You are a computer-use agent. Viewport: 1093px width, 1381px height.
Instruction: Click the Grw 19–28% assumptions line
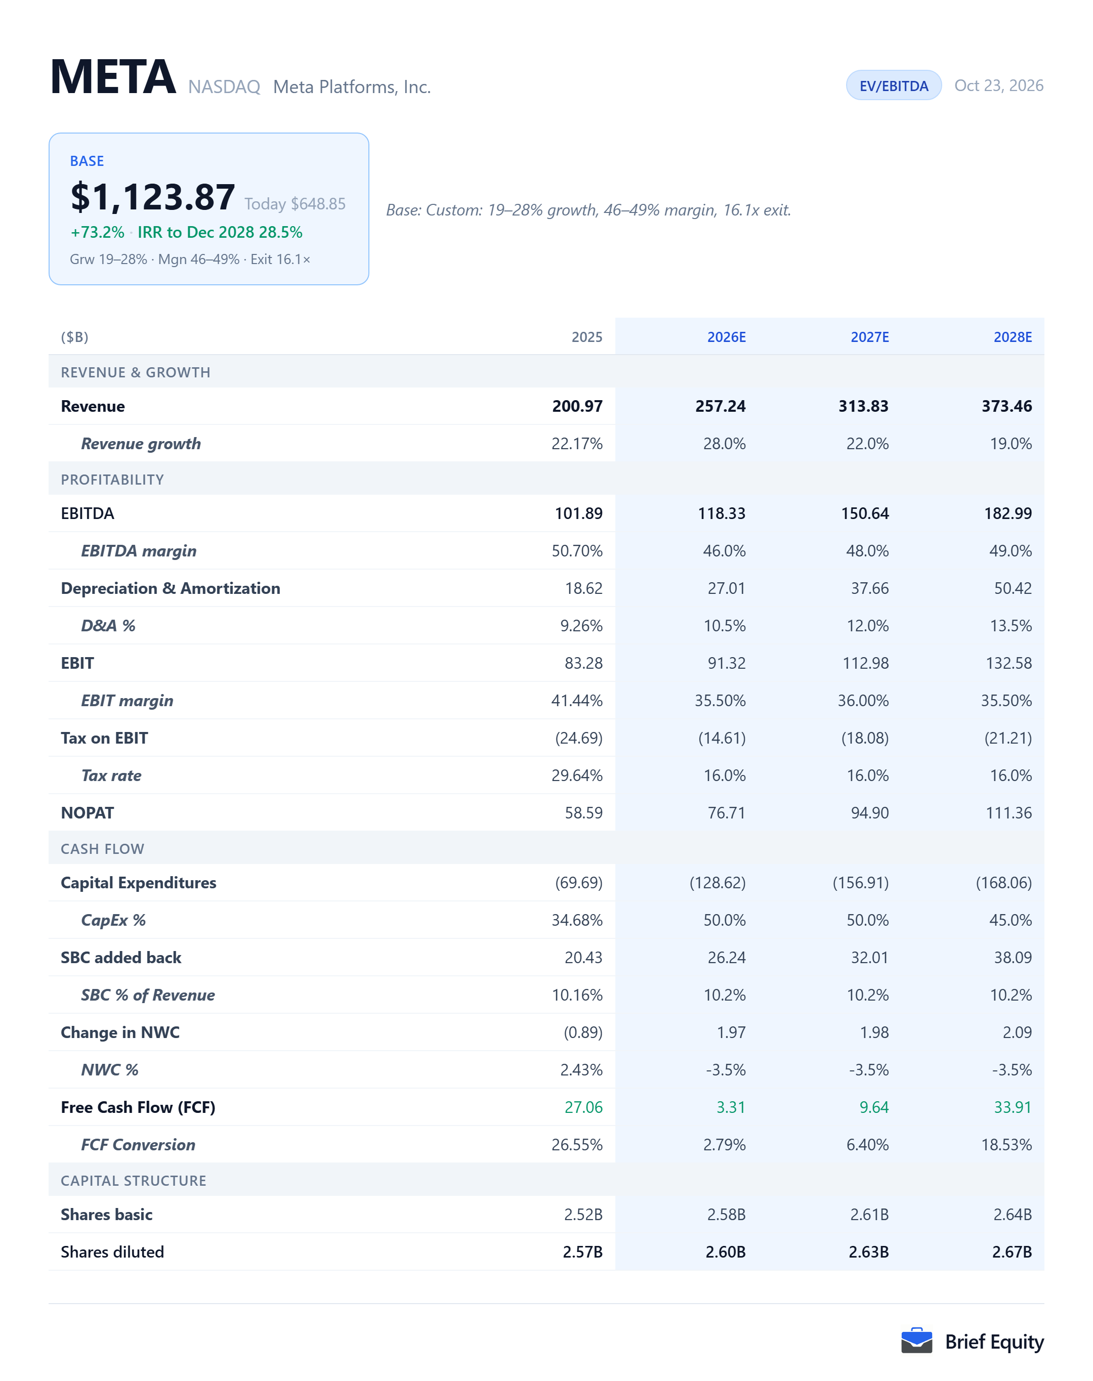190,259
